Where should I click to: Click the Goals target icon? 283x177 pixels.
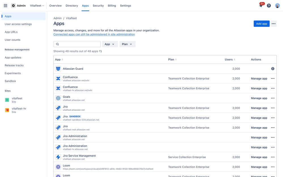[58, 98]
